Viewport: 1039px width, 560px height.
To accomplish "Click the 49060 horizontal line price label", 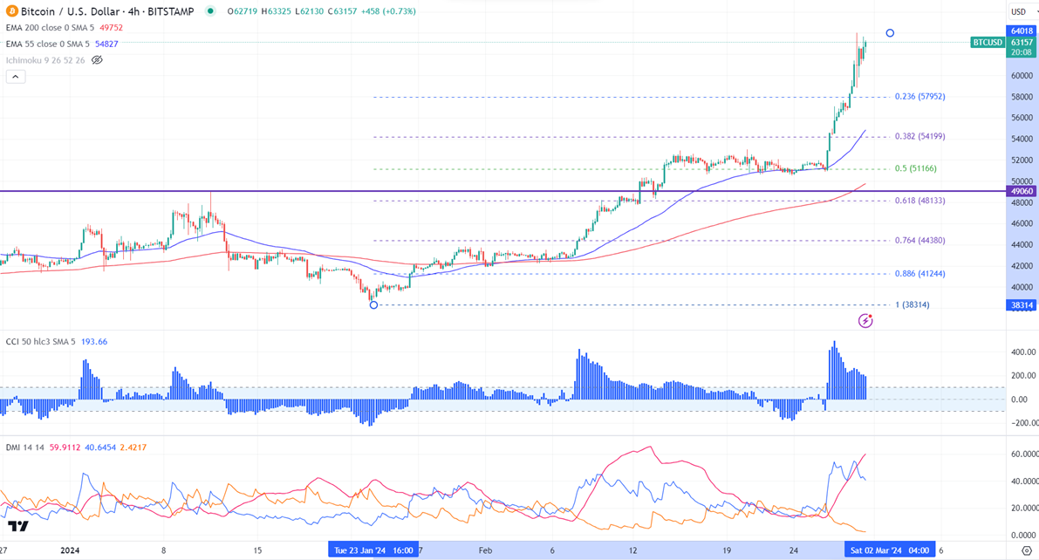I will 1021,192.
